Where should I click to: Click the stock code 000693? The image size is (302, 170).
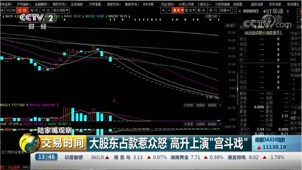click(x=251, y=11)
